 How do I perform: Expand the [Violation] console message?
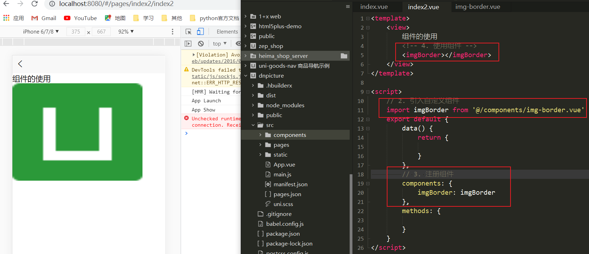click(194, 55)
